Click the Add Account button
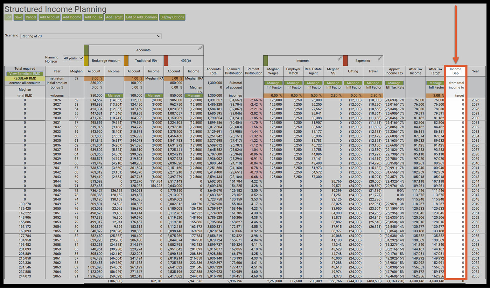 (50, 17)
